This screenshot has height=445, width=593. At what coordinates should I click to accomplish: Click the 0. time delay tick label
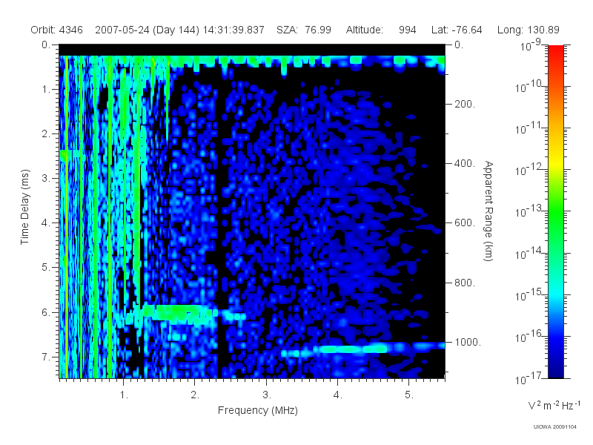click(45, 45)
